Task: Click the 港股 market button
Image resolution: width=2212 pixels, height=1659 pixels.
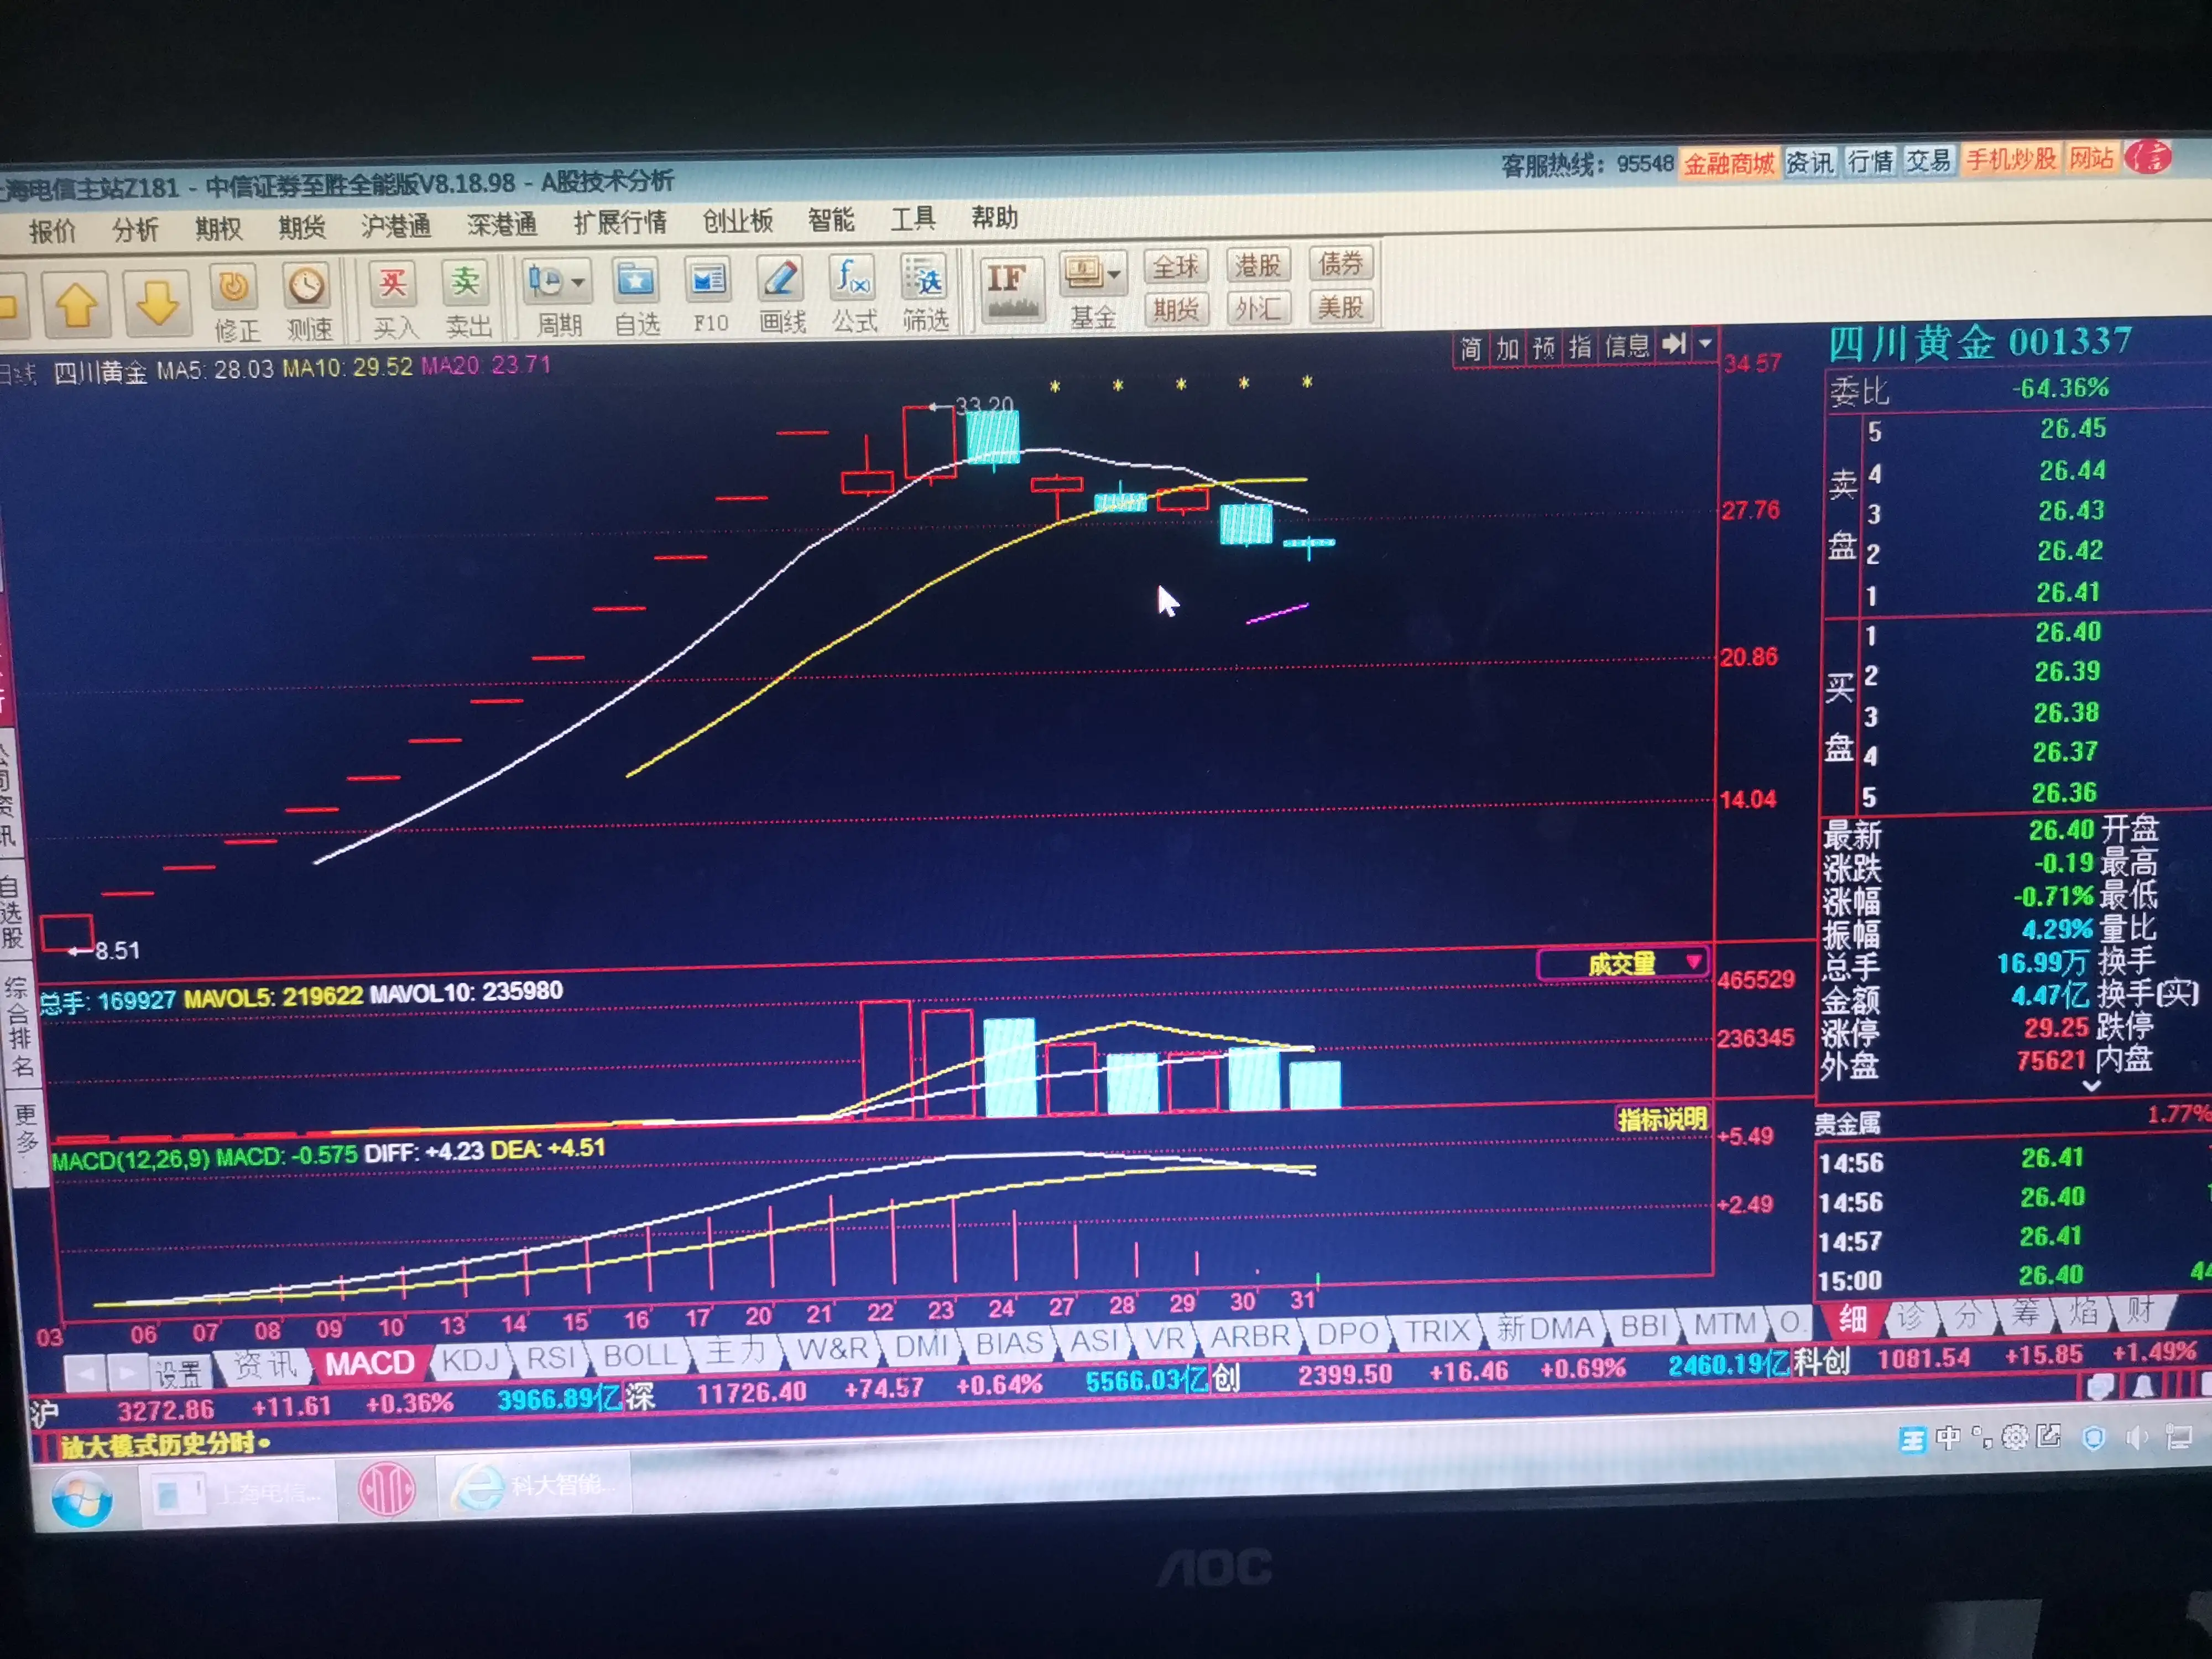Action: pyautogui.click(x=1257, y=266)
